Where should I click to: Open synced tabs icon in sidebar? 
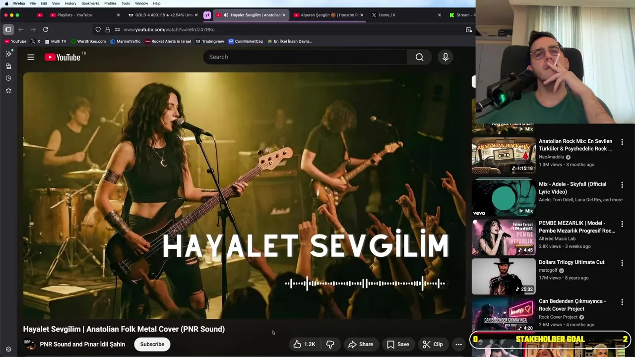(x=8, y=66)
